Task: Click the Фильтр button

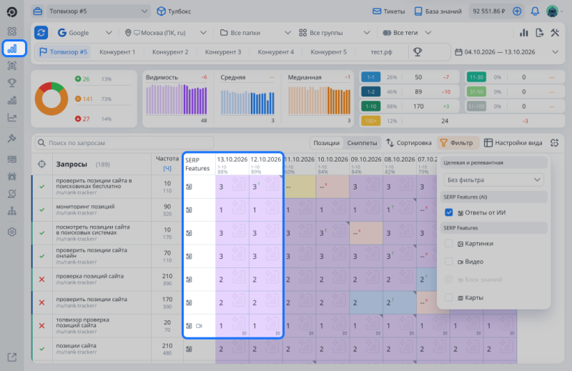Action: point(458,143)
